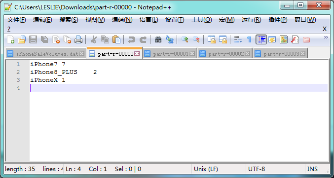Toggle show all characters pilcrow icon
This screenshot has height=178, width=334.
point(249,39)
